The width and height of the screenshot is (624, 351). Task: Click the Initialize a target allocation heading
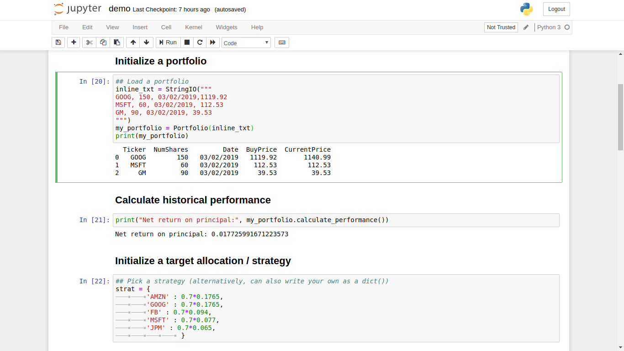click(203, 261)
